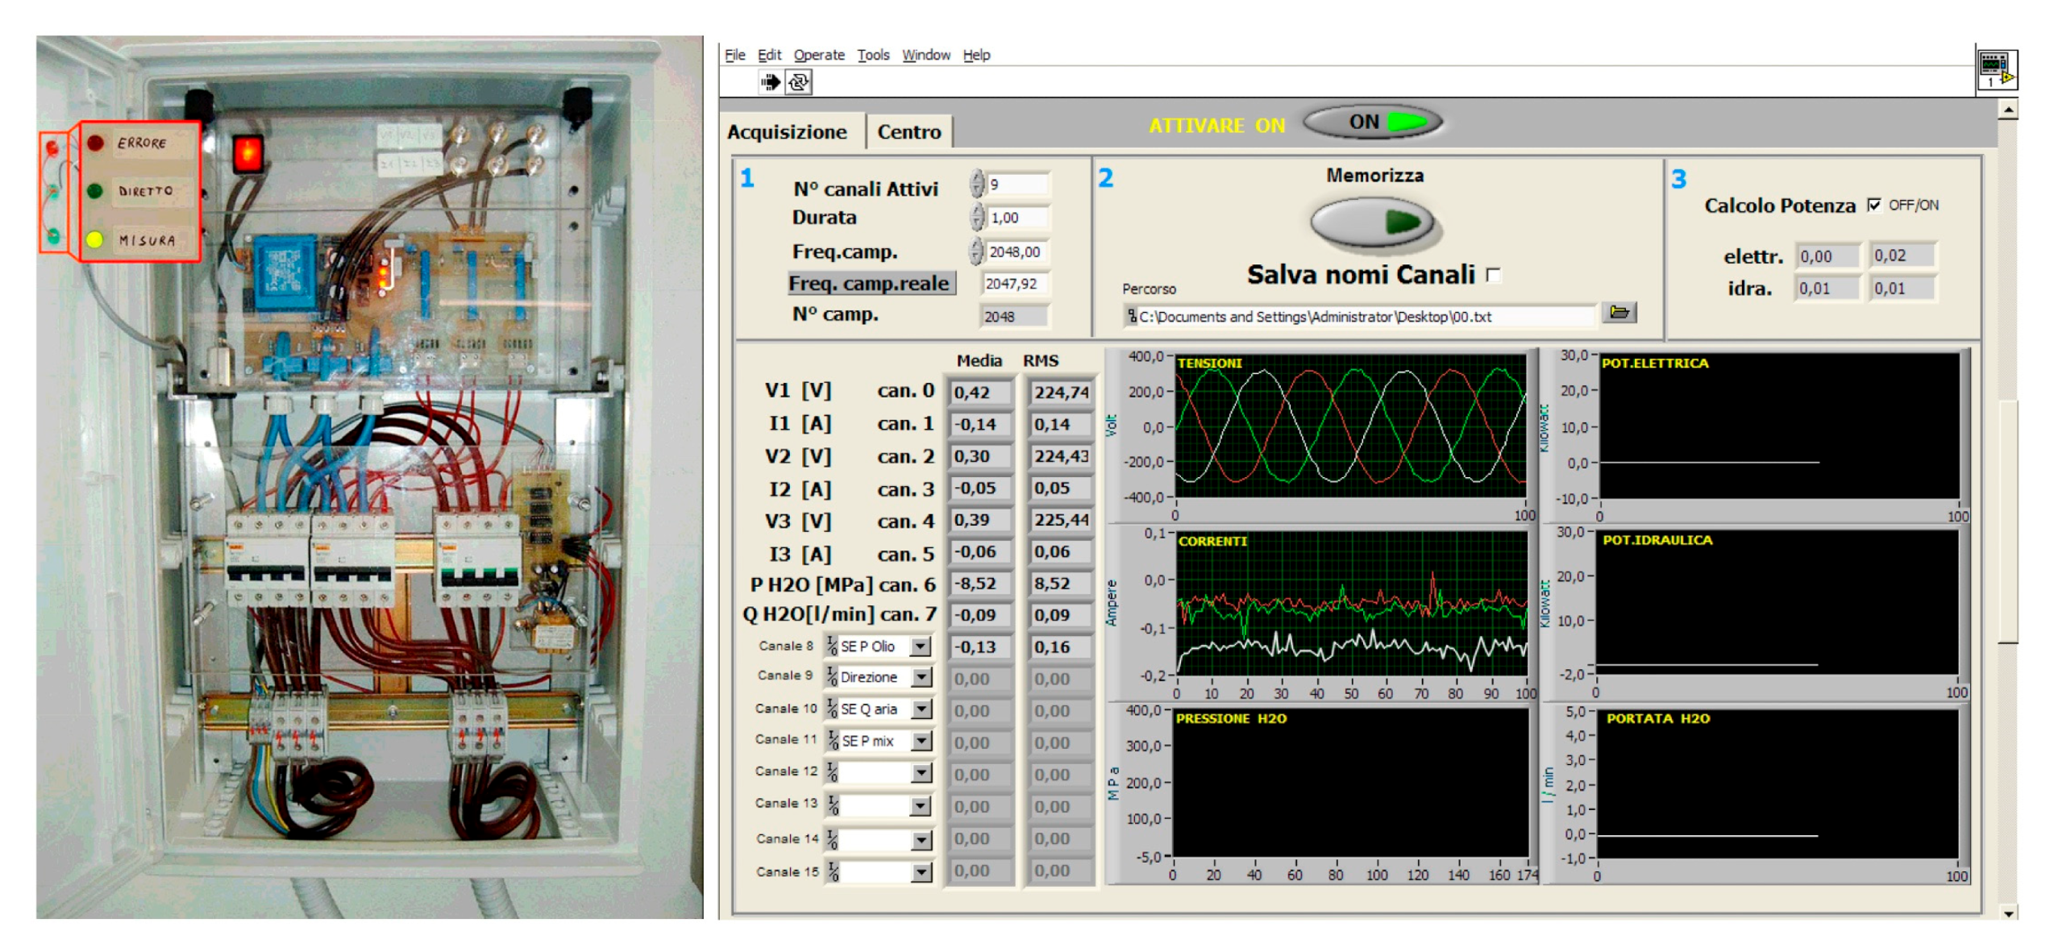
Task: Click the Run Continuously toolbar icon
Action: coord(798,81)
